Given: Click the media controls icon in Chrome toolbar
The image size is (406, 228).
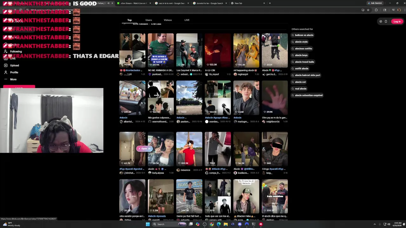Looking at the screenshot, I should 393,10.
